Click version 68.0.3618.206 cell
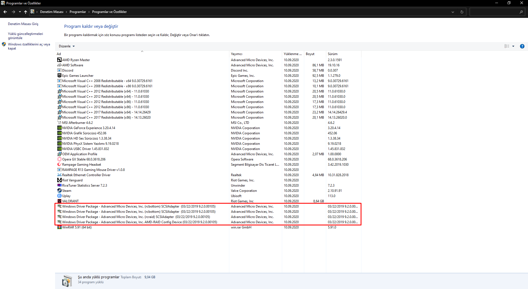 pos(337,159)
